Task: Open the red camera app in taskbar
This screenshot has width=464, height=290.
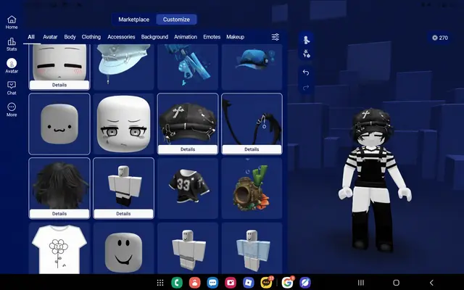Action: 231,283
